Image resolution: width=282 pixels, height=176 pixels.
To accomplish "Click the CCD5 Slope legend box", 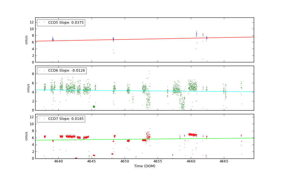I will tap(61, 23).
